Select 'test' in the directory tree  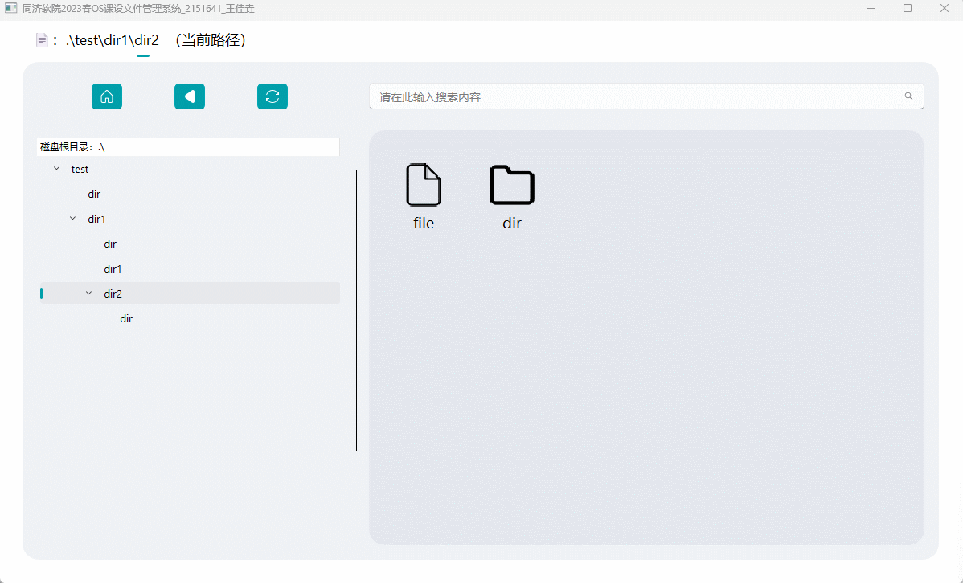(x=80, y=169)
